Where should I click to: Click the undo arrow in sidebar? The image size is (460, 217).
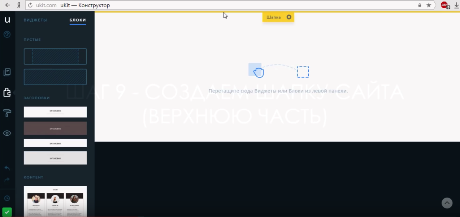click(7, 168)
